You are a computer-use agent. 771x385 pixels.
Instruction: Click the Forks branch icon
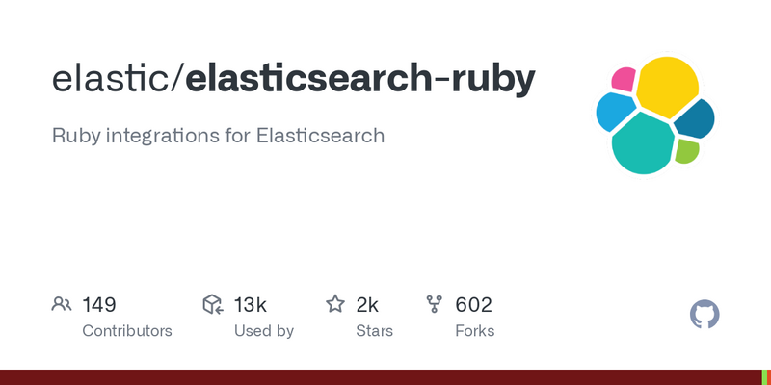(435, 304)
